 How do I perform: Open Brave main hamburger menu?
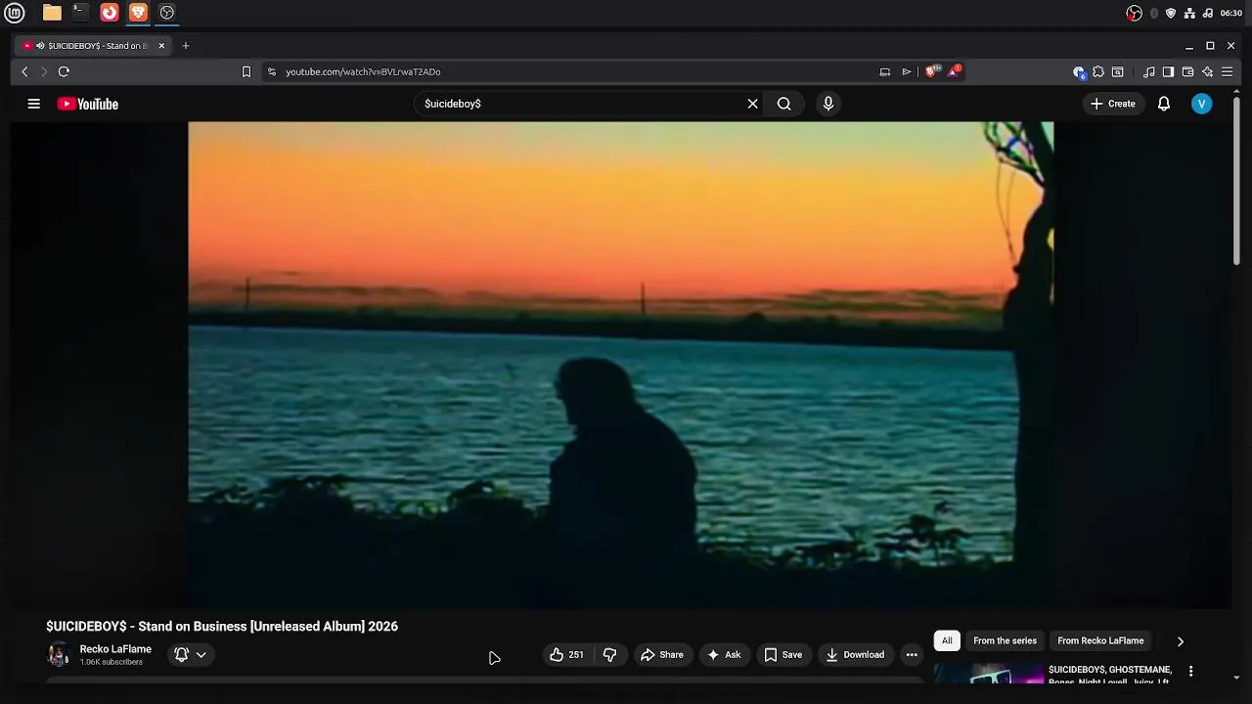click(x=1227, y=71)
